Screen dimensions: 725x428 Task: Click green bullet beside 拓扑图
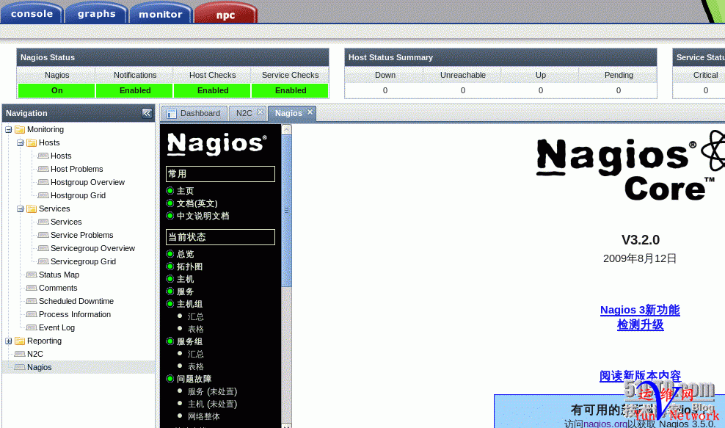coord(170,266)
